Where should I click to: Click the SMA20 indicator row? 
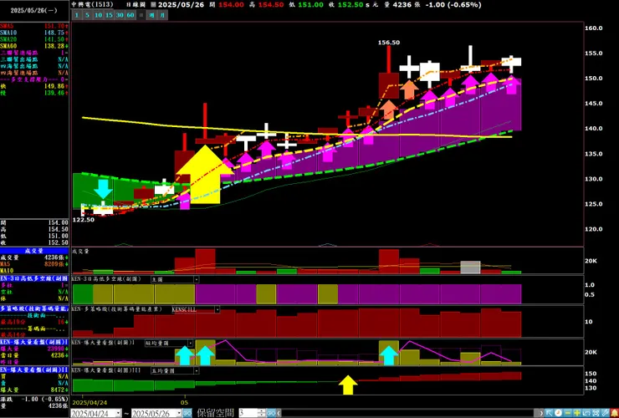click(x=34, y=39)
